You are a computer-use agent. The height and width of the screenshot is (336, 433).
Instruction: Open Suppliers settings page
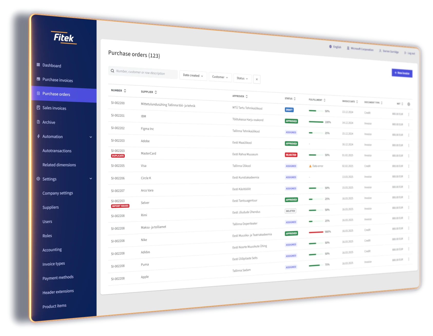click(51, 207)
